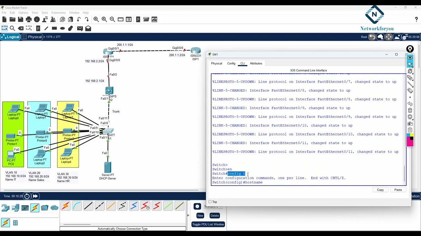The image size is (421, 236).
Task: Open the Extensions menu
Action: tap(58, 12)
